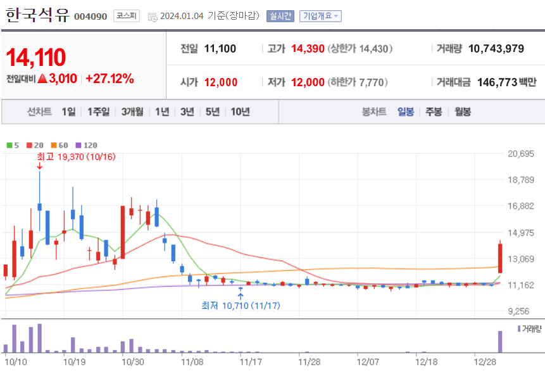Click the 20,695 price axis label
Screen dimensions: 545x376
coord(521,153)
